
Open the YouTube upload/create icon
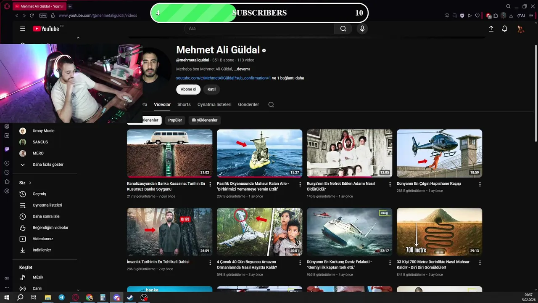tap(491, 29)
